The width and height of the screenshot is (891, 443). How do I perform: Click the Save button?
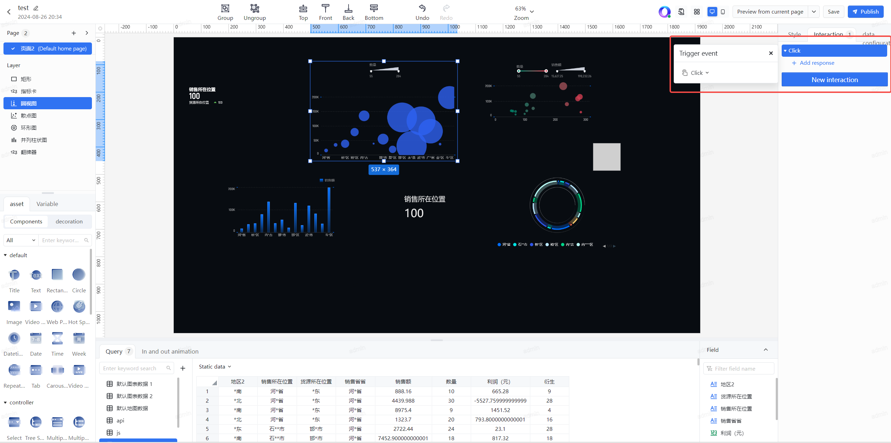[833, 12]
